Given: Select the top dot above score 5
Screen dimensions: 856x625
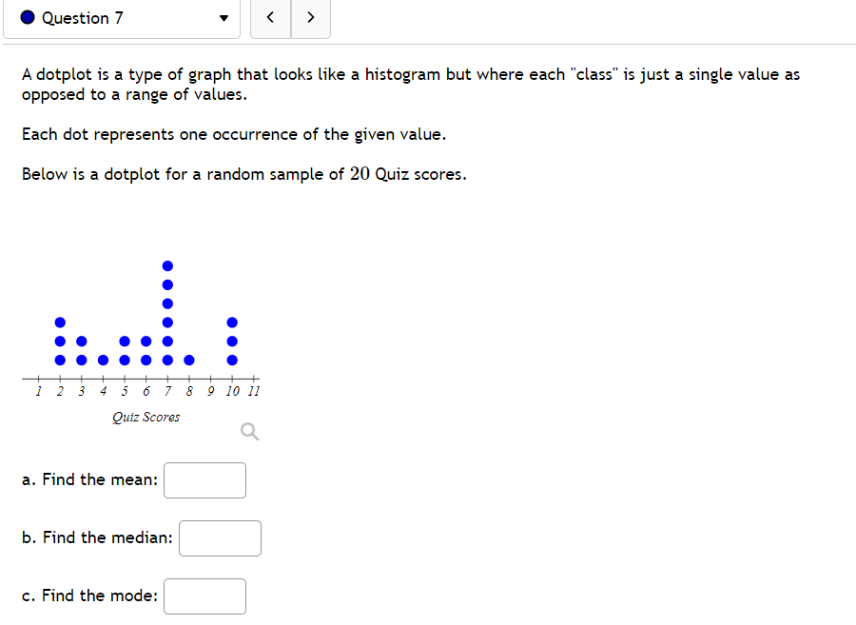Looking at the screenshot, I should click(x=124, y=341).
